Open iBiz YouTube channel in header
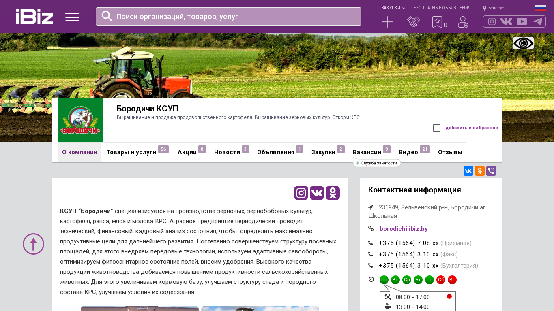 tap(522, 21)
